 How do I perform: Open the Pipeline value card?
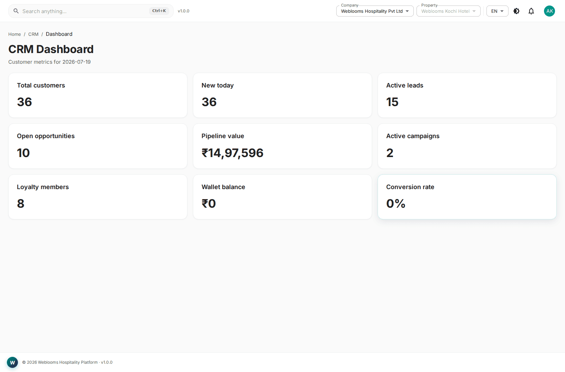click(282, 146)
